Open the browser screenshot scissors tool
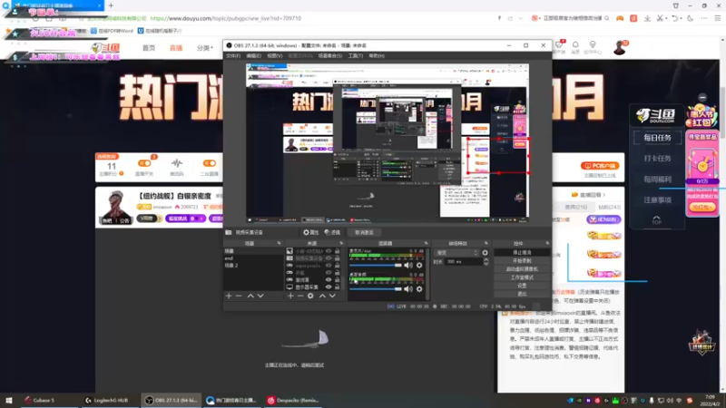Screen dimensions: 726x408 [x=661, y=18]
